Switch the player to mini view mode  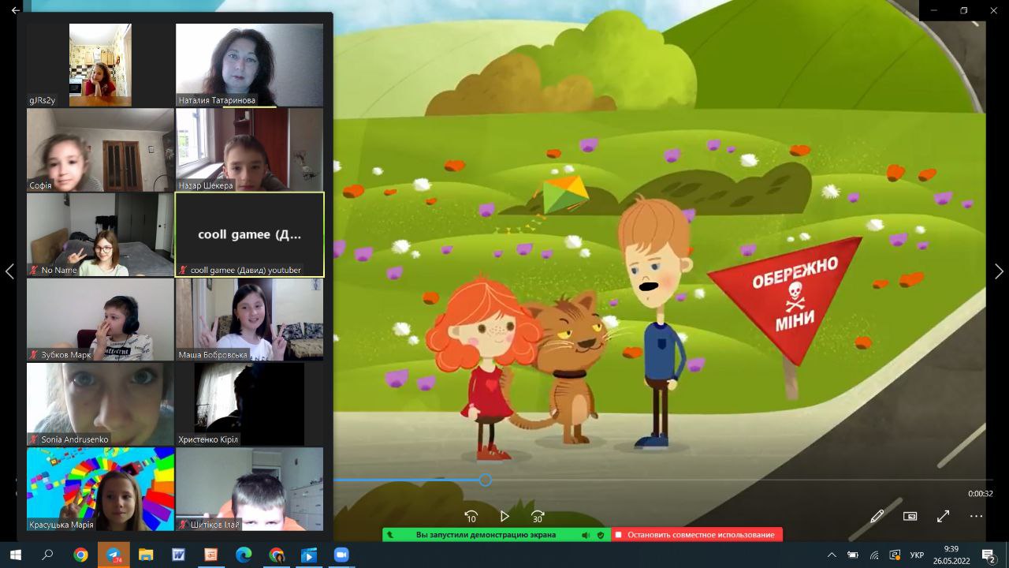point(910,516)
